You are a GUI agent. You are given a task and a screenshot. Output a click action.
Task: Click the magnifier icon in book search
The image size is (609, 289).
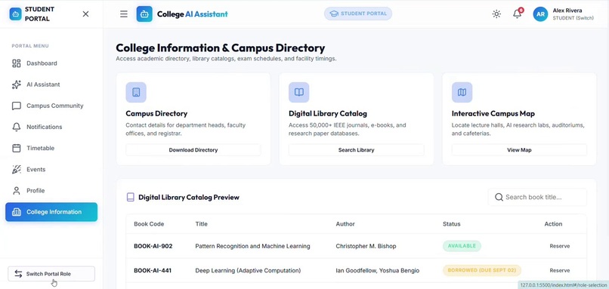point(499,198)
